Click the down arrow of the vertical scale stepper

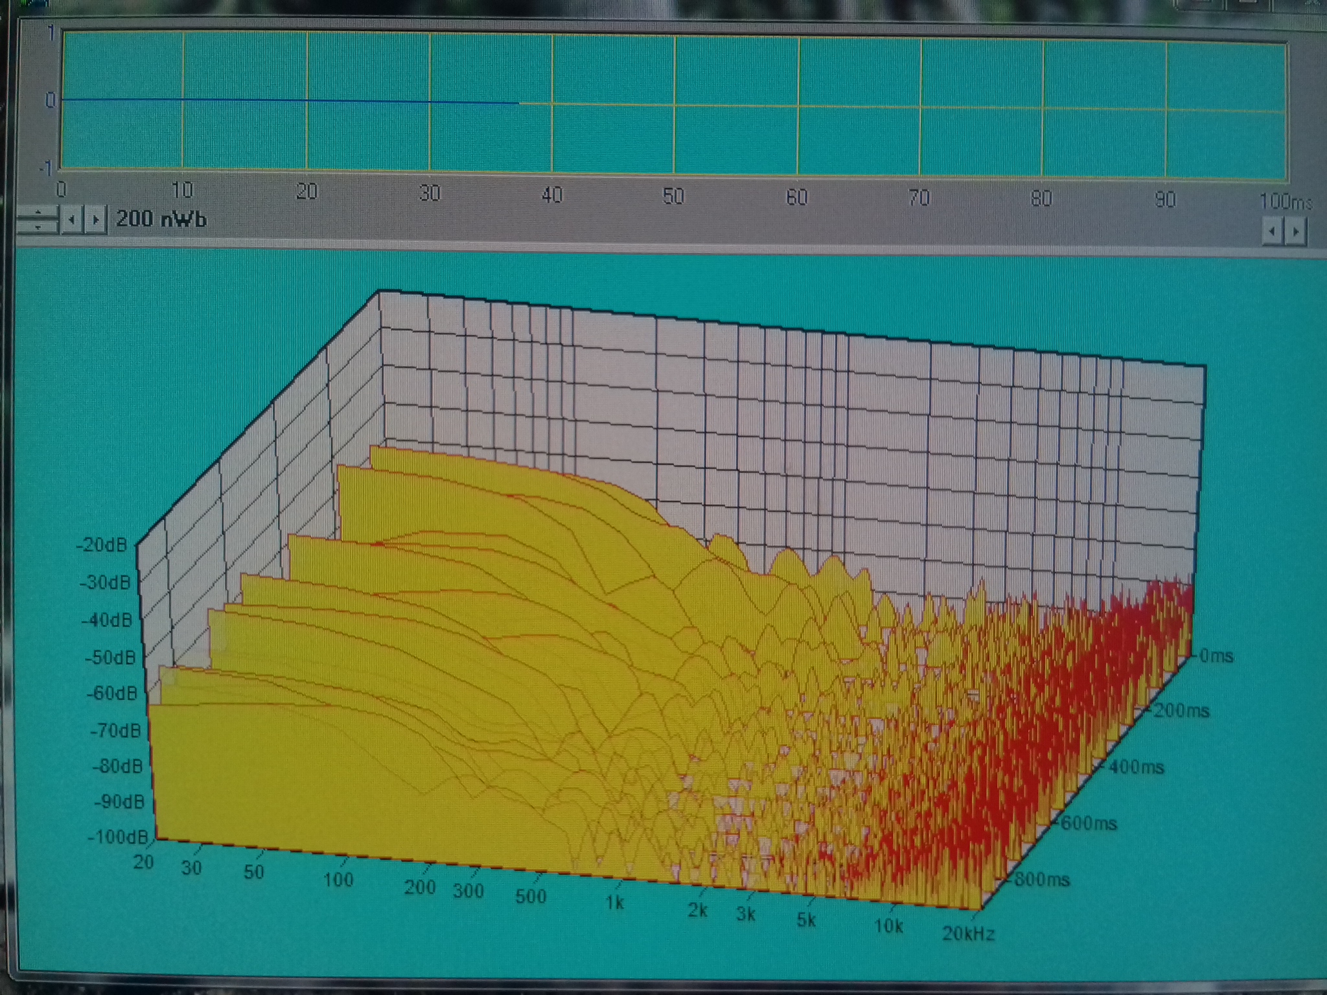[x=38, y=227]
